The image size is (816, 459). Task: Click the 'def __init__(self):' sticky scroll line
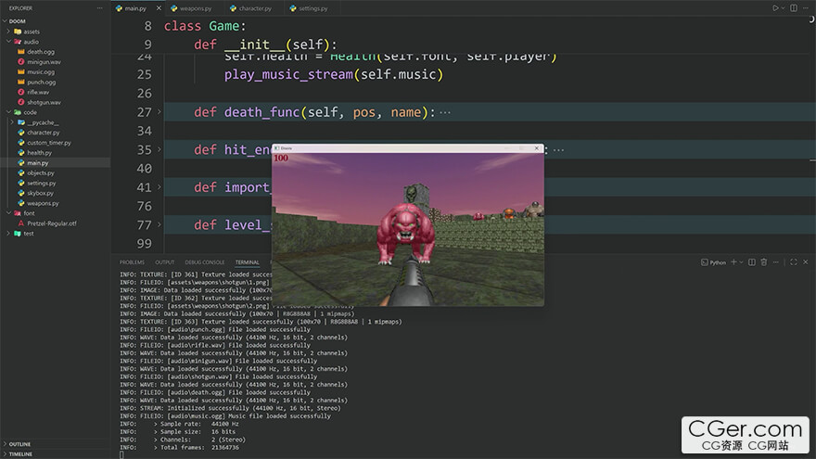tap(265, 45)
